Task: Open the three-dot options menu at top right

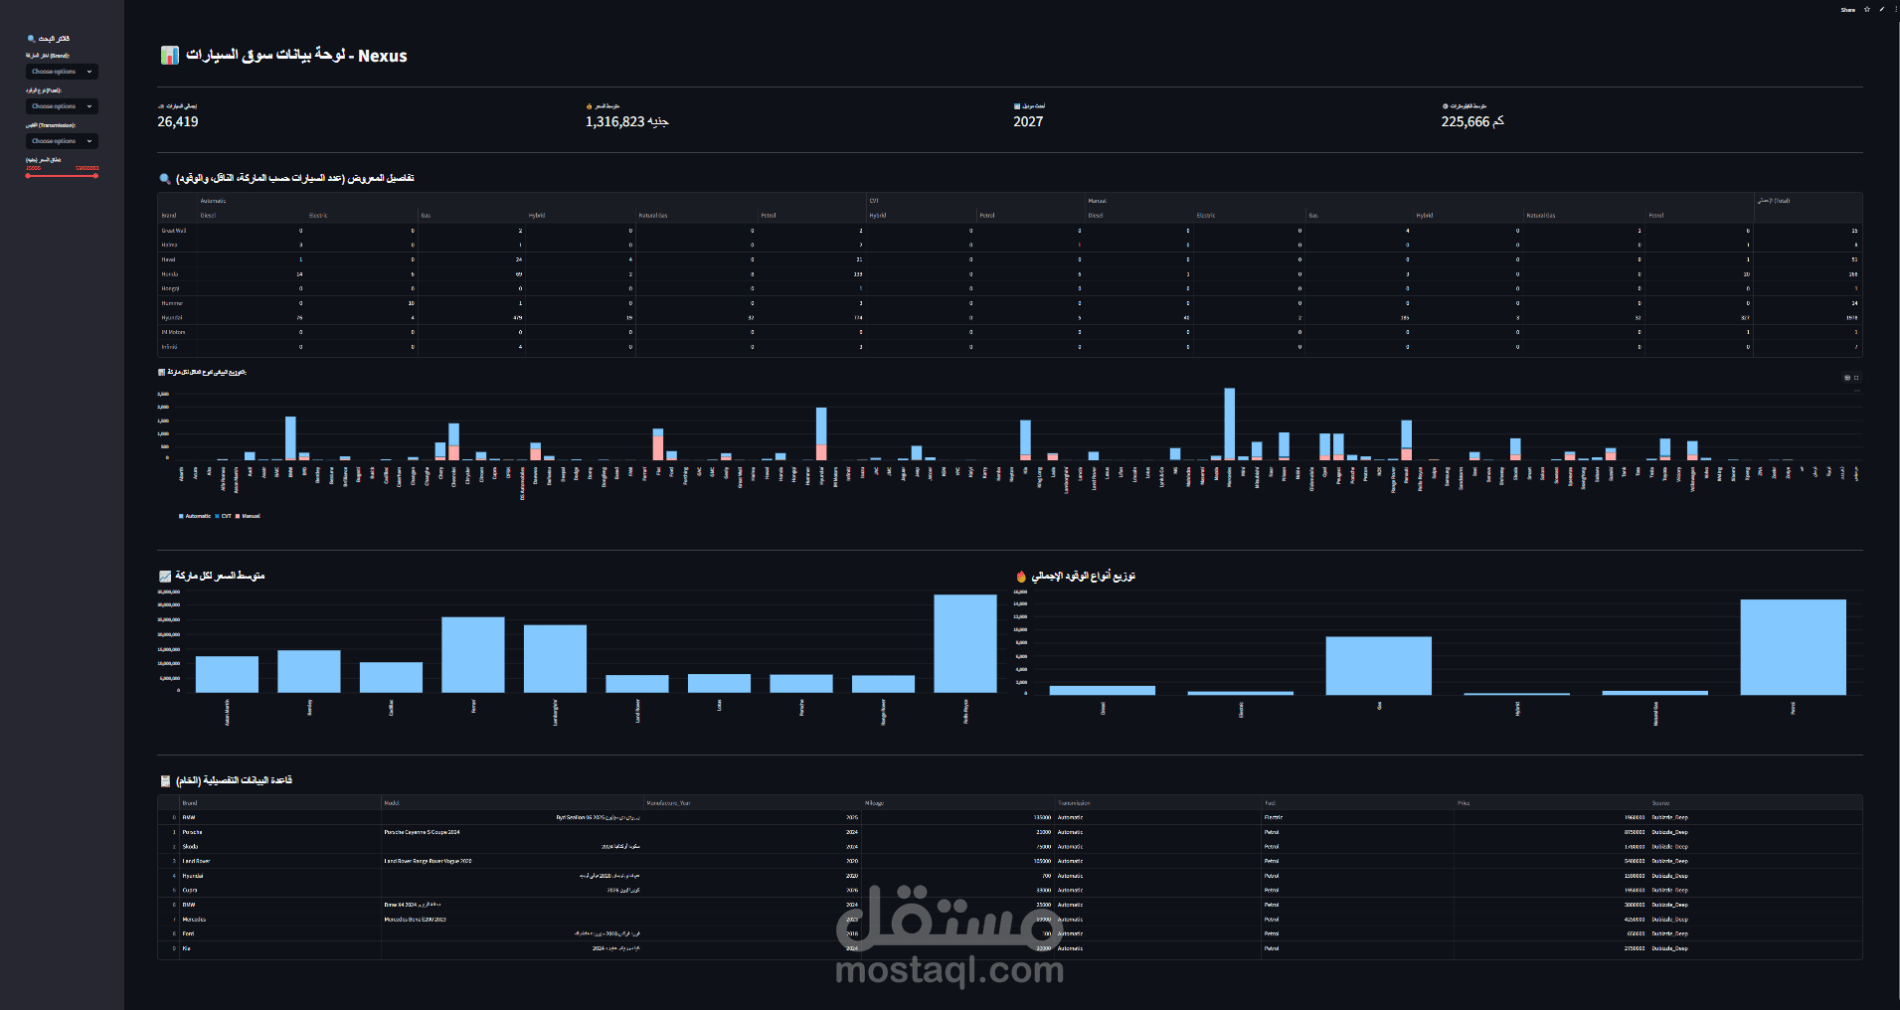Action: (x=1895, y=9)
